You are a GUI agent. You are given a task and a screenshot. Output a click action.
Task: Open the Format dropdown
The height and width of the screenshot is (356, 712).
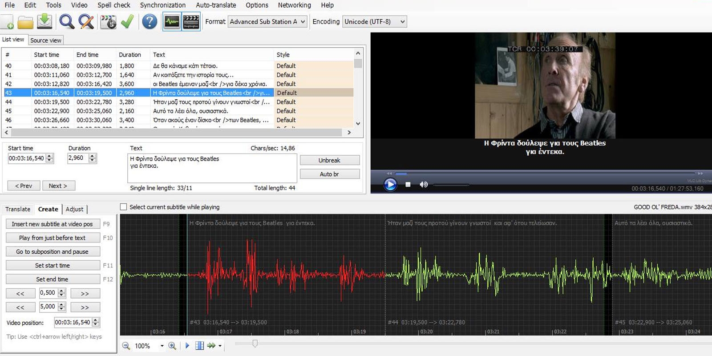pos(267,21)
